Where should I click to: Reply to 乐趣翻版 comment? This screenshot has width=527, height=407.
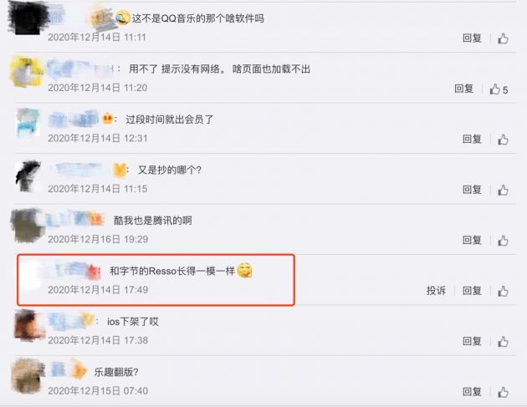click(472, 392)
